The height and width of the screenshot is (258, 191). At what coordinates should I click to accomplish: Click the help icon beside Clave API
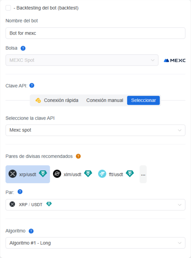pyautogui.click(x=32, y=86)
